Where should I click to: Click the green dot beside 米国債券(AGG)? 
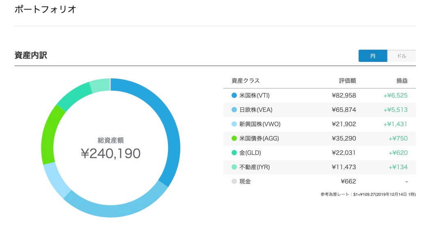click(234, 139)
